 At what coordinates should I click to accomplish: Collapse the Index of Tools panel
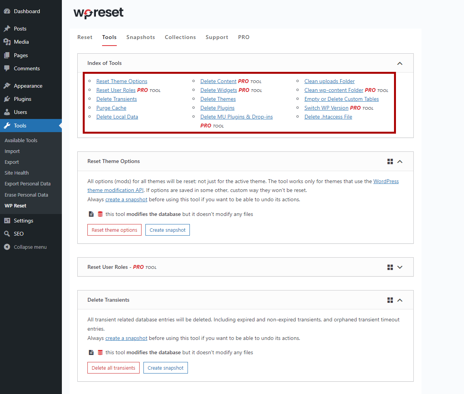(400, 63)
